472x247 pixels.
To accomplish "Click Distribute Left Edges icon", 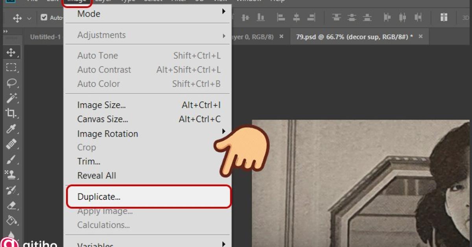I will tap(387, 18).
